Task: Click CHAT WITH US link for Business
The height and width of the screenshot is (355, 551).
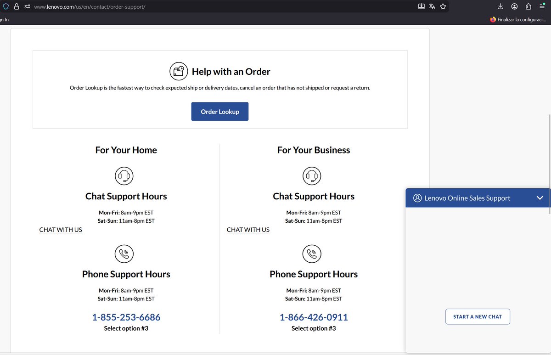Action: (248, 230)
